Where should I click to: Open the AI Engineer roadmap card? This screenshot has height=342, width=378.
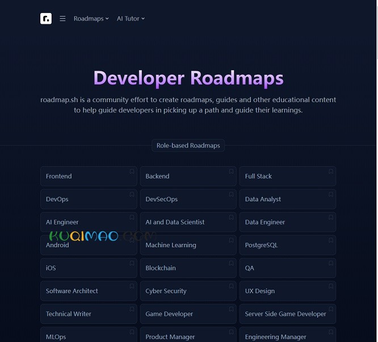coord(89,222)
